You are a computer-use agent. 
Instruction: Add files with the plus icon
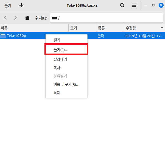(21, 5)
